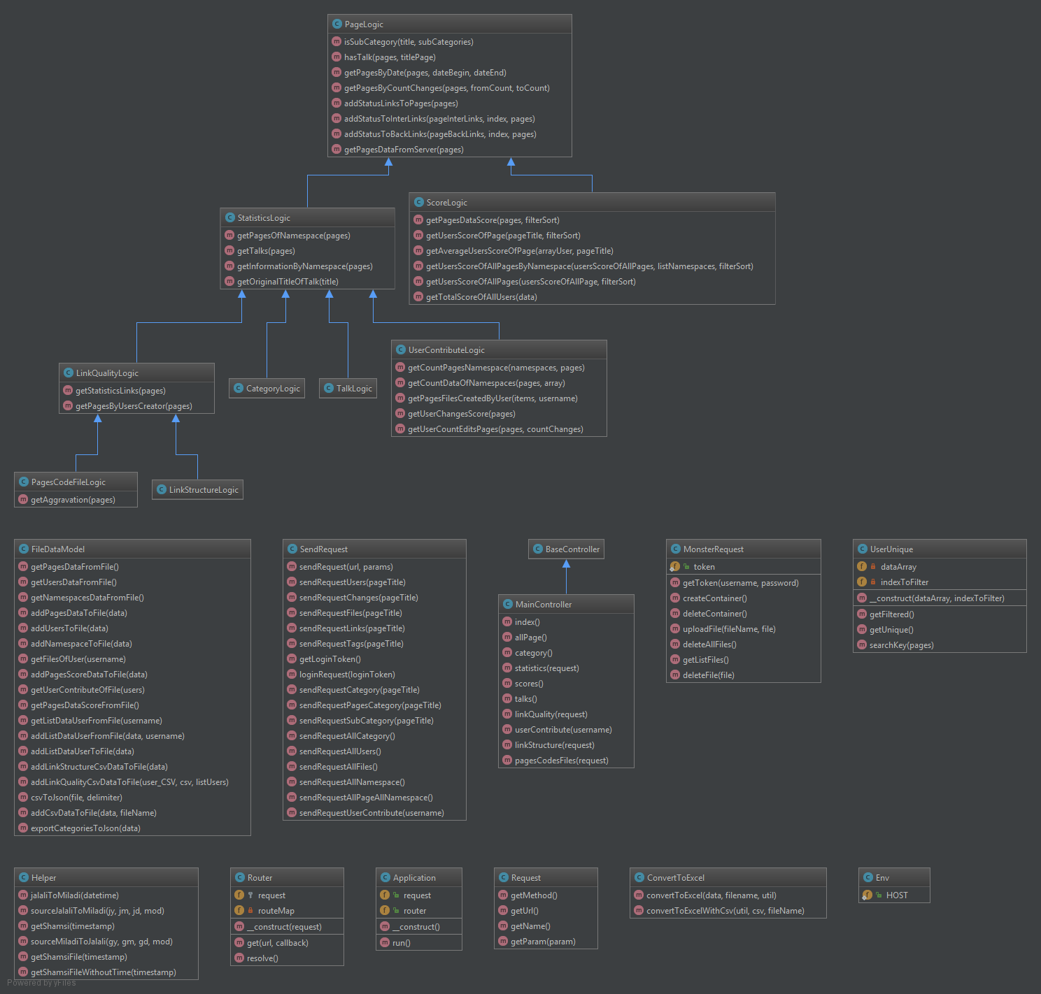Image resolution: width=1041 pixels, height=994 pixels.
Task: Click the ConvertToExcel class icon
Action: click(x=639, y=877)
